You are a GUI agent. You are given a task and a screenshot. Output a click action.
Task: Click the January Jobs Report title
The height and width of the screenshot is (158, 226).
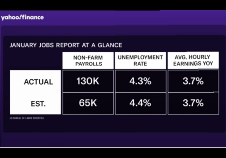[x=66, y=45]
